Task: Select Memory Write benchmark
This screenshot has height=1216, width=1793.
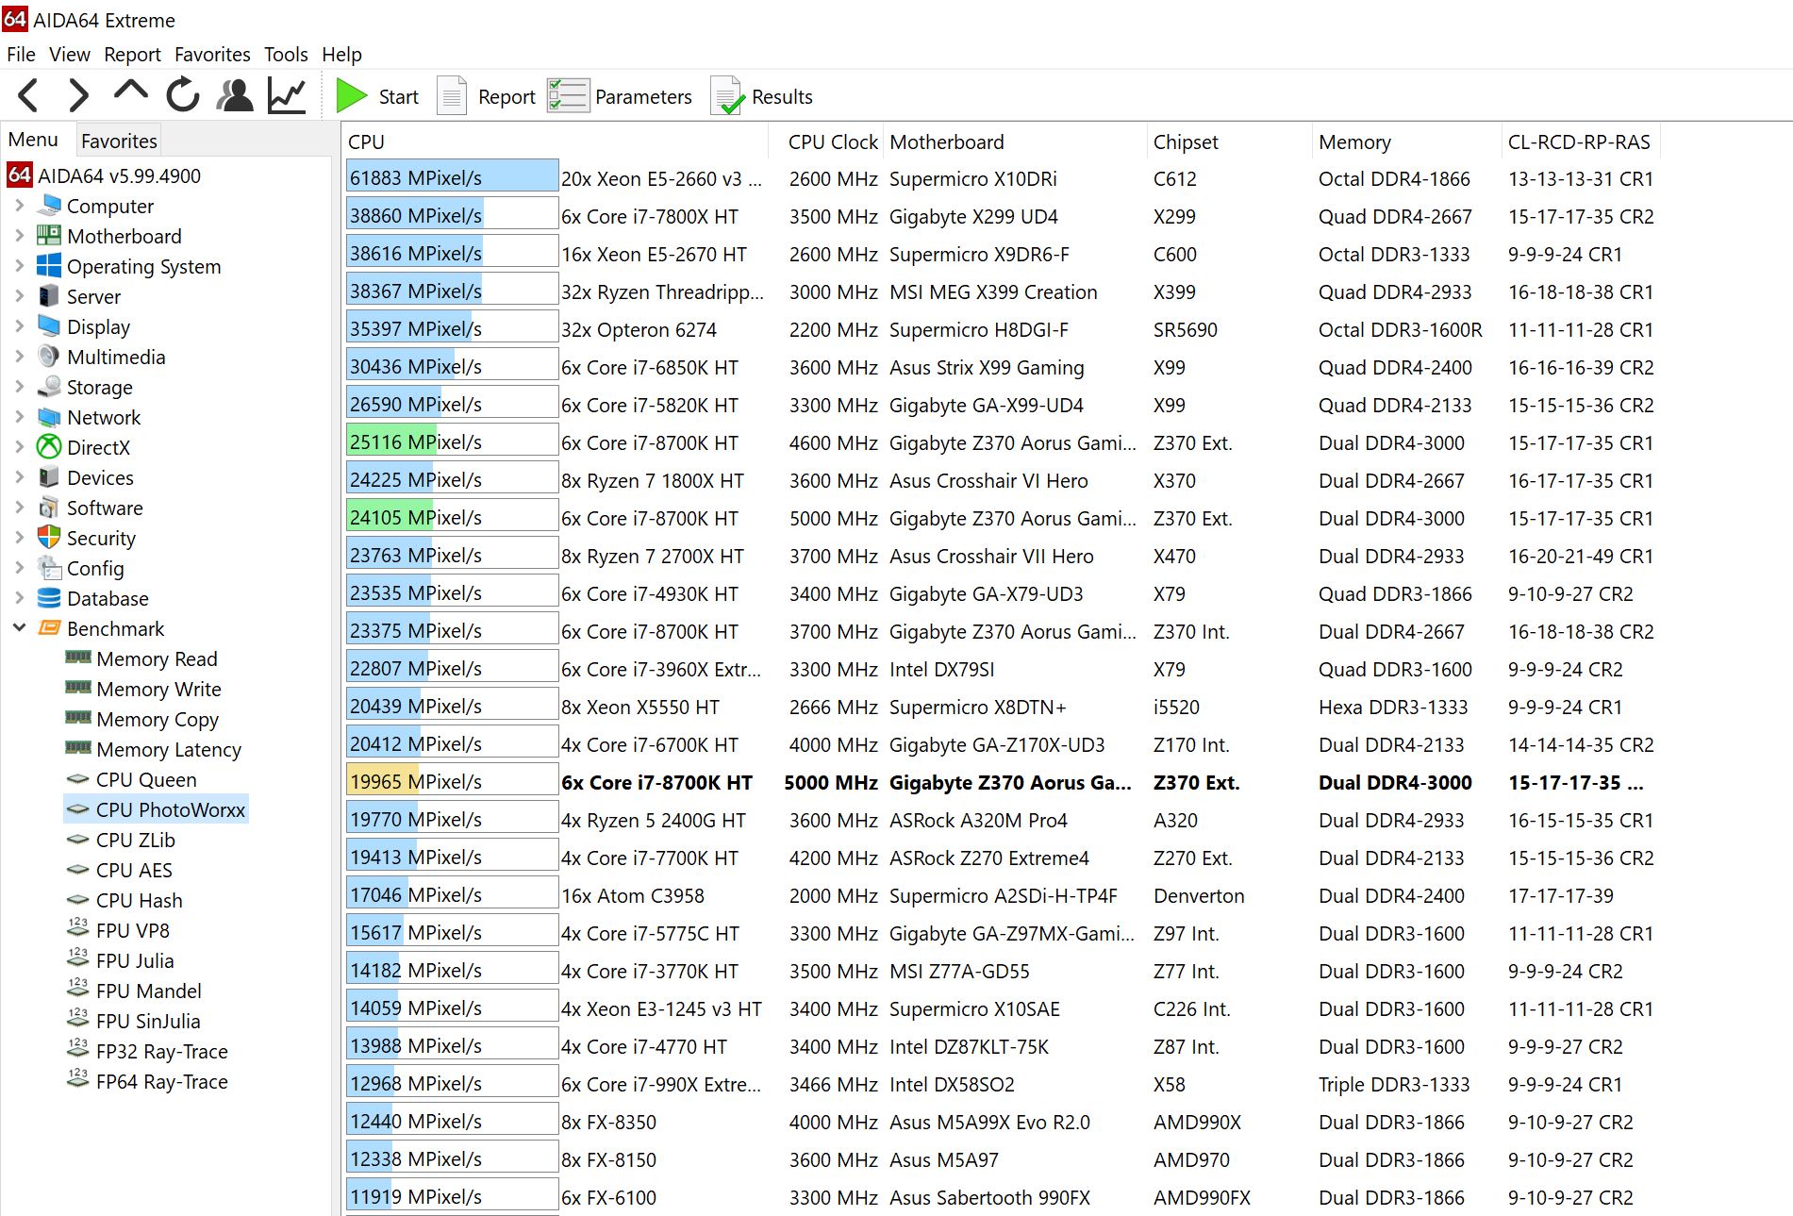Action: tap(158, 689)
